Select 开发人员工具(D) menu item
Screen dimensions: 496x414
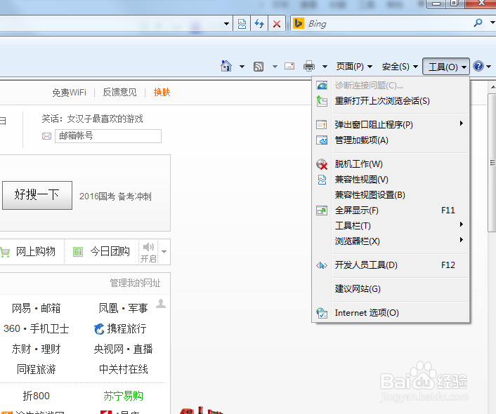pos(391,265)
